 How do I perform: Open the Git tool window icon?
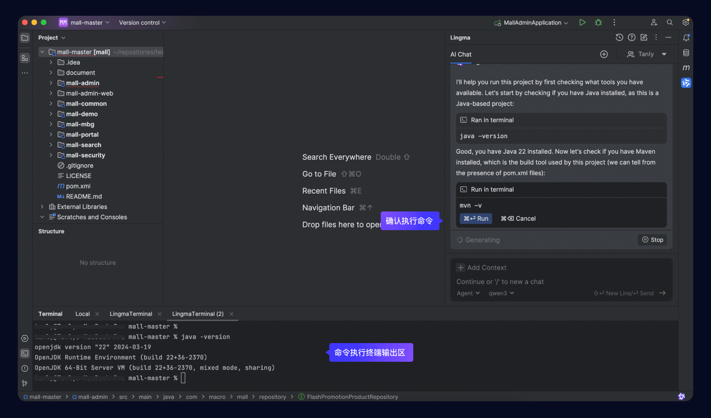point(25,383)
